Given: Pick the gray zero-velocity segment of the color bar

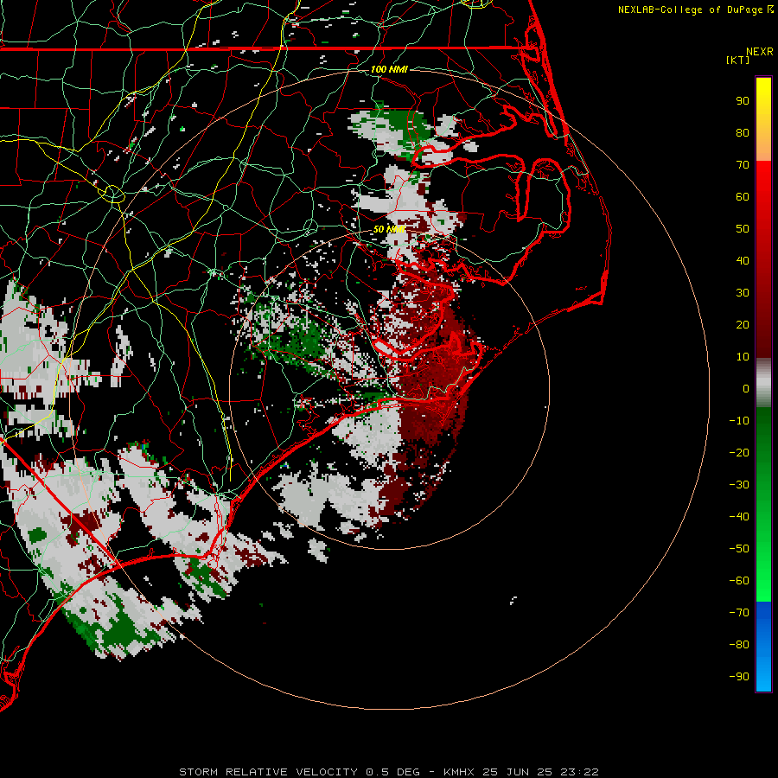Looking at the screenshot, I should (763, 383).
